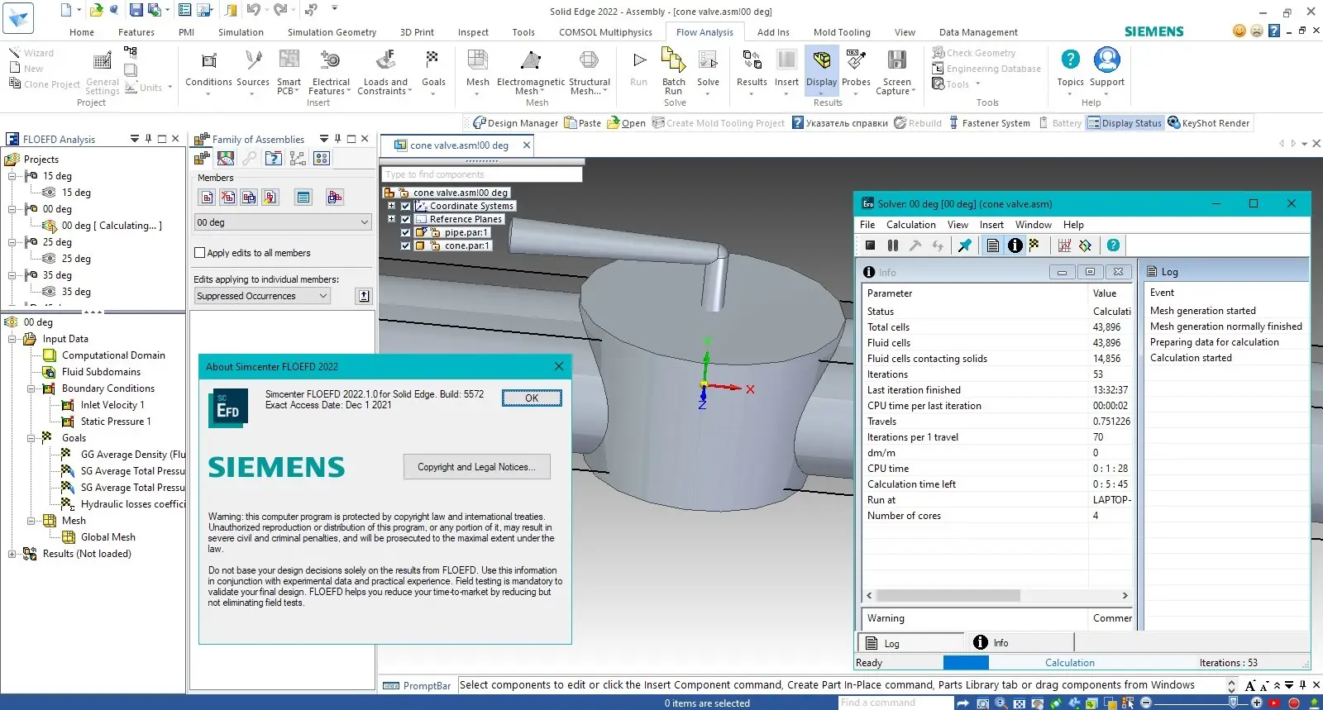Viewport: 1323px width, 710px height.
Task: Click Display Status button
Action: point(1125,123)
